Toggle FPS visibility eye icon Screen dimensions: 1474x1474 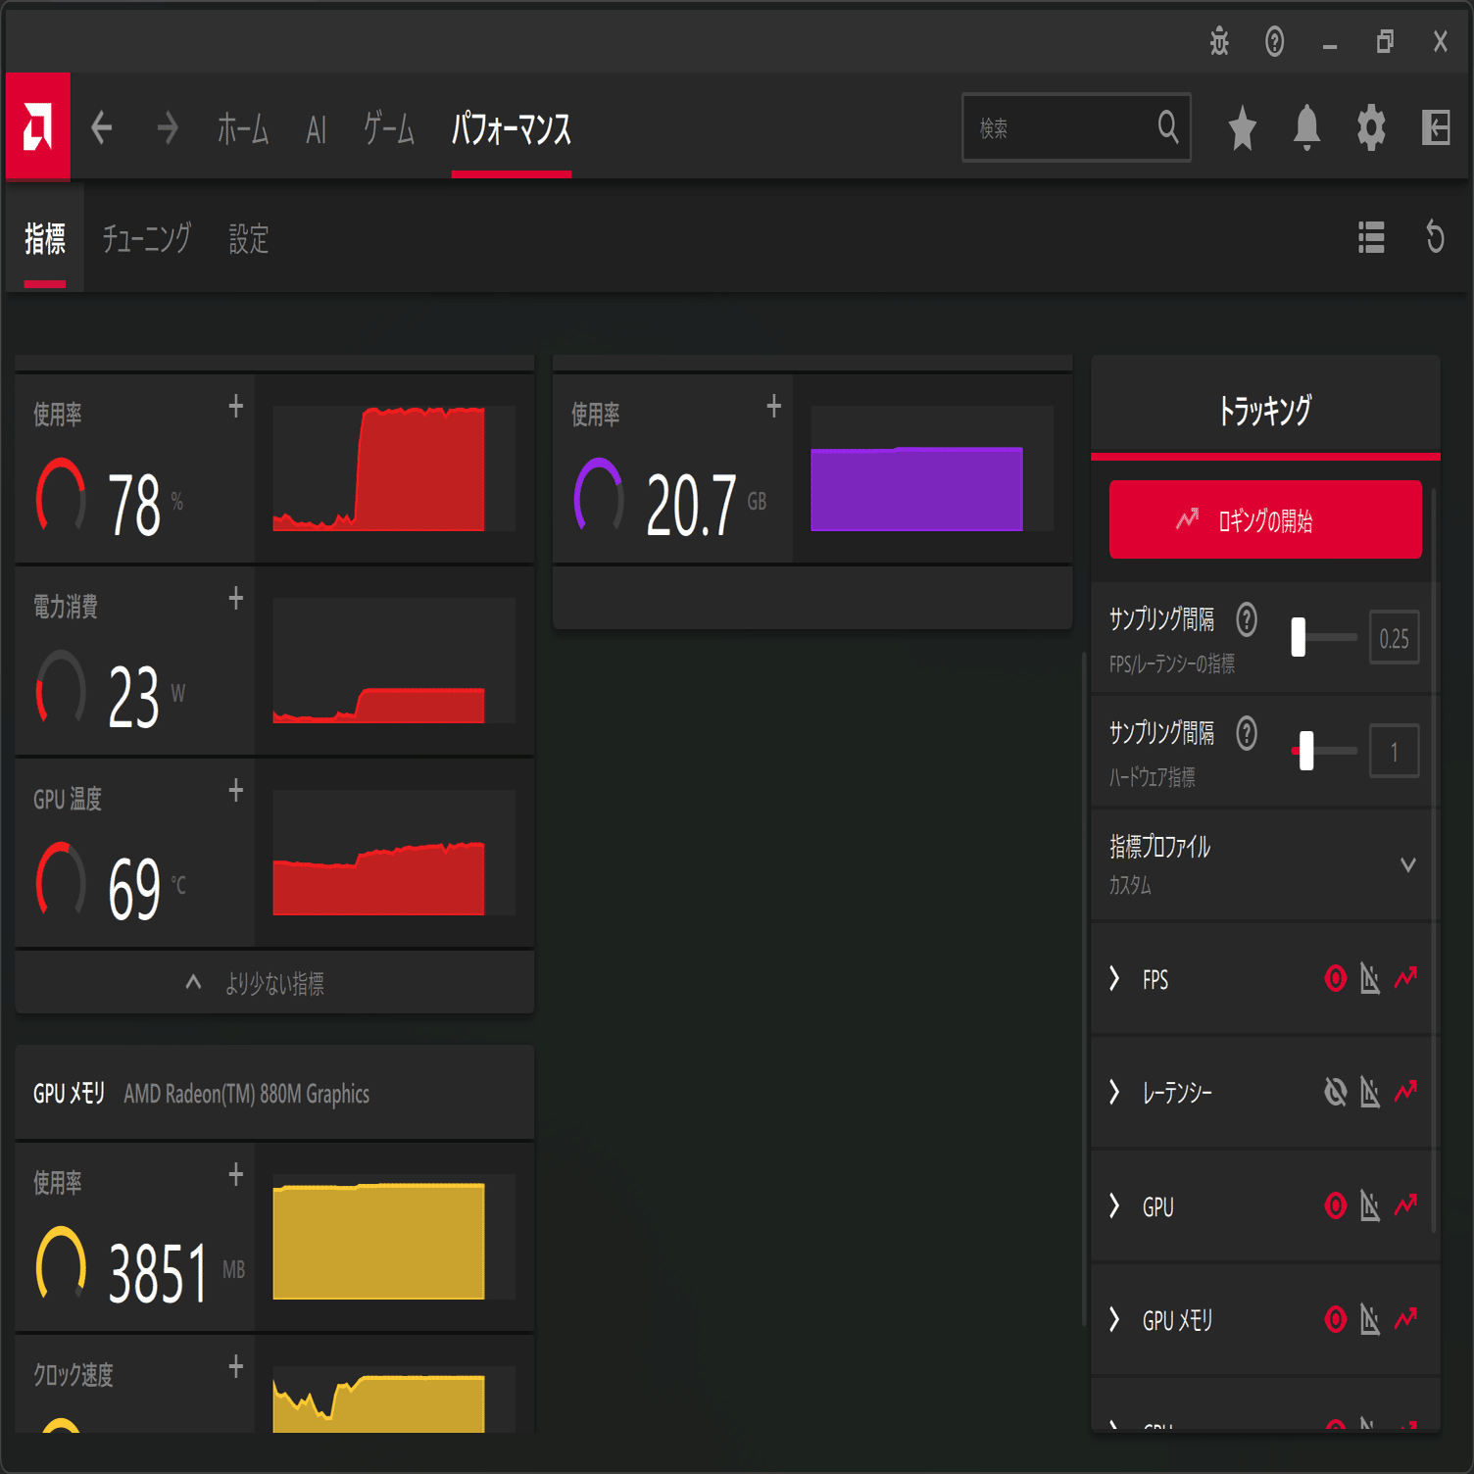pyautogui.click(x=1336, y=978)
